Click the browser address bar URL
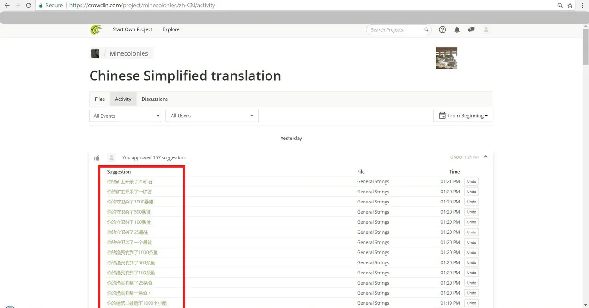589x308 pixels. 142,6
